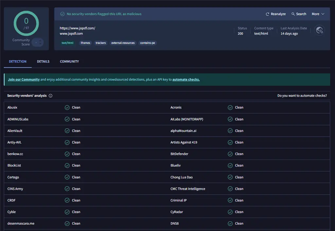Image resolution: width=335 pixels, height=231 pixels.
Task: Click the Clean checkmark icon for BitDefender
Action: click(x=230, y=154)
